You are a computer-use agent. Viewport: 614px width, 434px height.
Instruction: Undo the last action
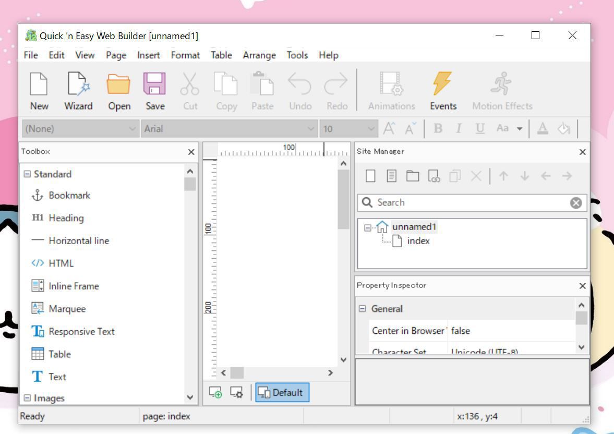pos(300,91)
